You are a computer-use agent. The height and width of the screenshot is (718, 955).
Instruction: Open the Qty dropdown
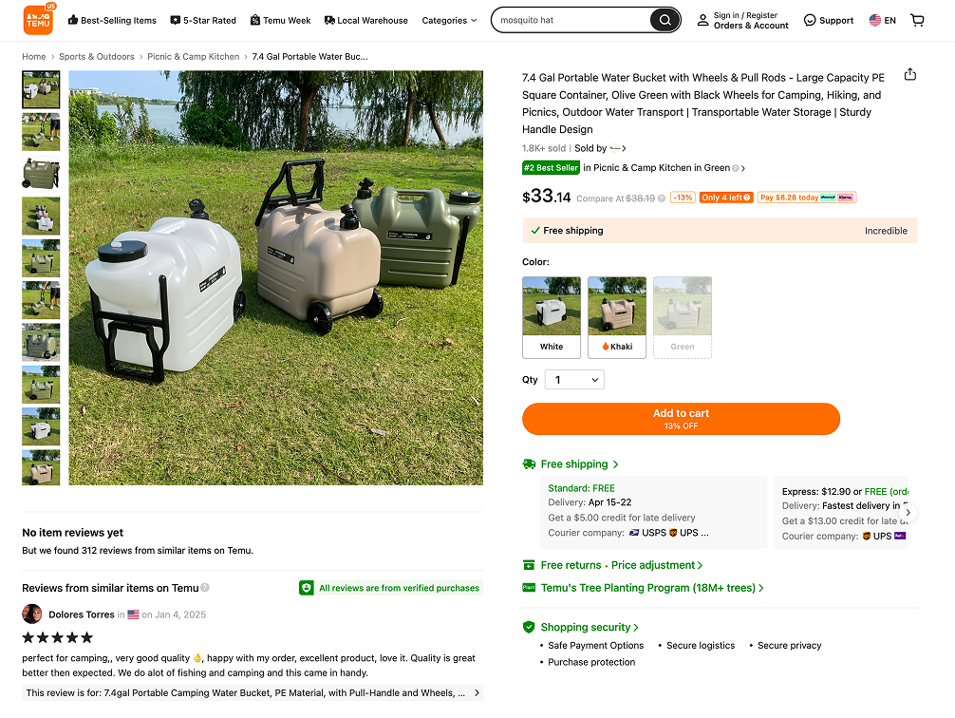pos(574,380)
